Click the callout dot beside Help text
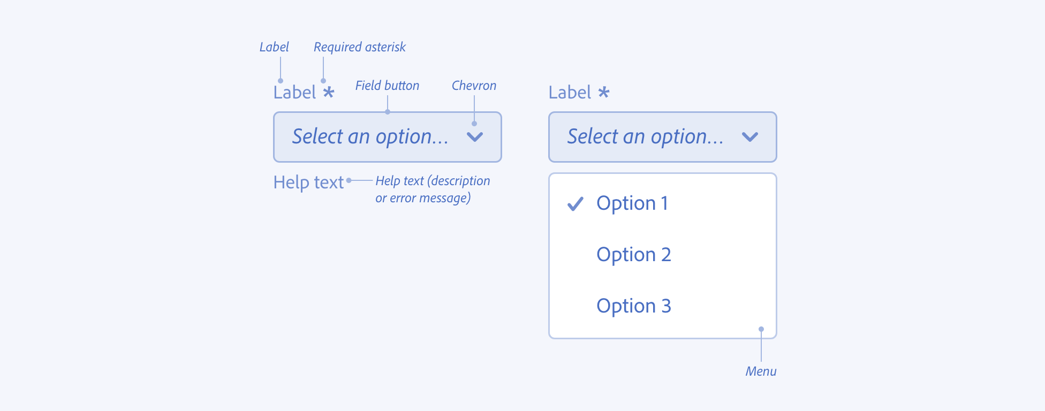Image resolution: width=1045 pixels, height=411 pixels. click(x=349, y=181)
